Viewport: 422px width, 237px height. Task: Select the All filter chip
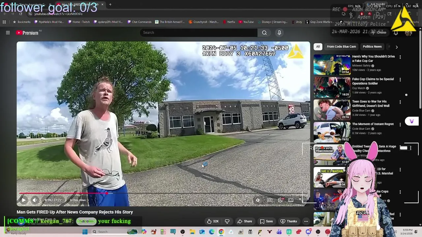click(318, 47)
